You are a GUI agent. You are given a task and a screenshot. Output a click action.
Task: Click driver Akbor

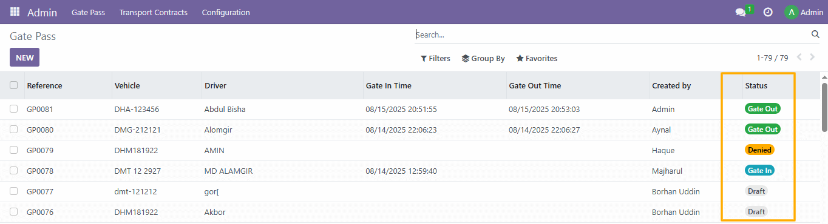215,212
